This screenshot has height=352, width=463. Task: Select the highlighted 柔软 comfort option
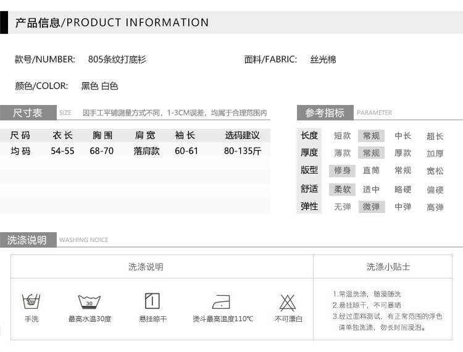point(342,190)
